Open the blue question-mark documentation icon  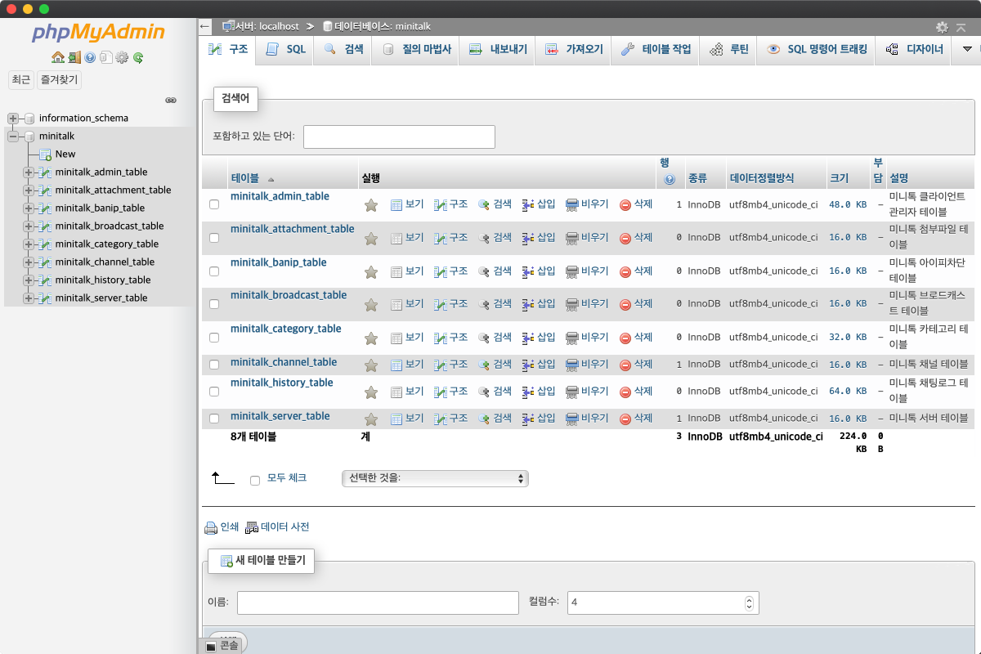90,57
